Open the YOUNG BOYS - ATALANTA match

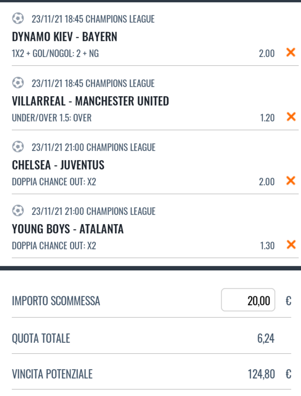coord(68,229)
